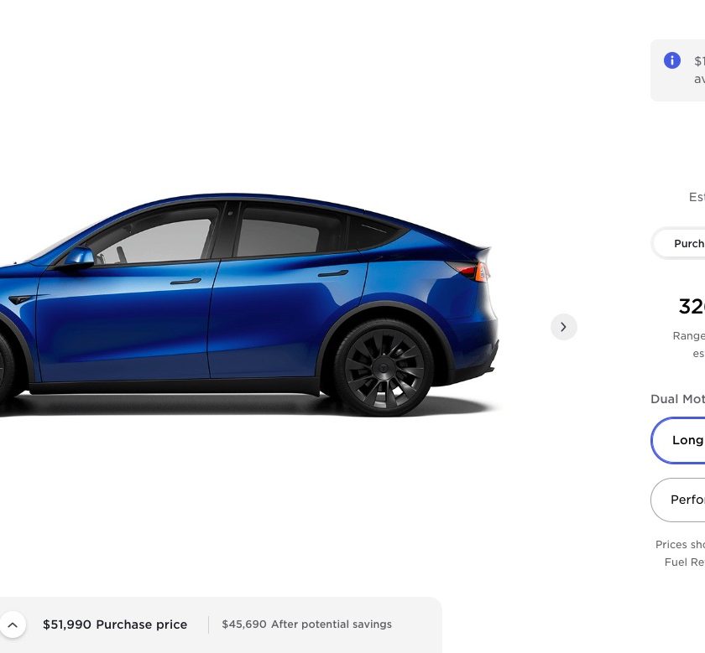Click the car's red tail light
Image resolution: width=705 pixels, height=653 pixels.
pyautogui.click(x=470, y=271)
